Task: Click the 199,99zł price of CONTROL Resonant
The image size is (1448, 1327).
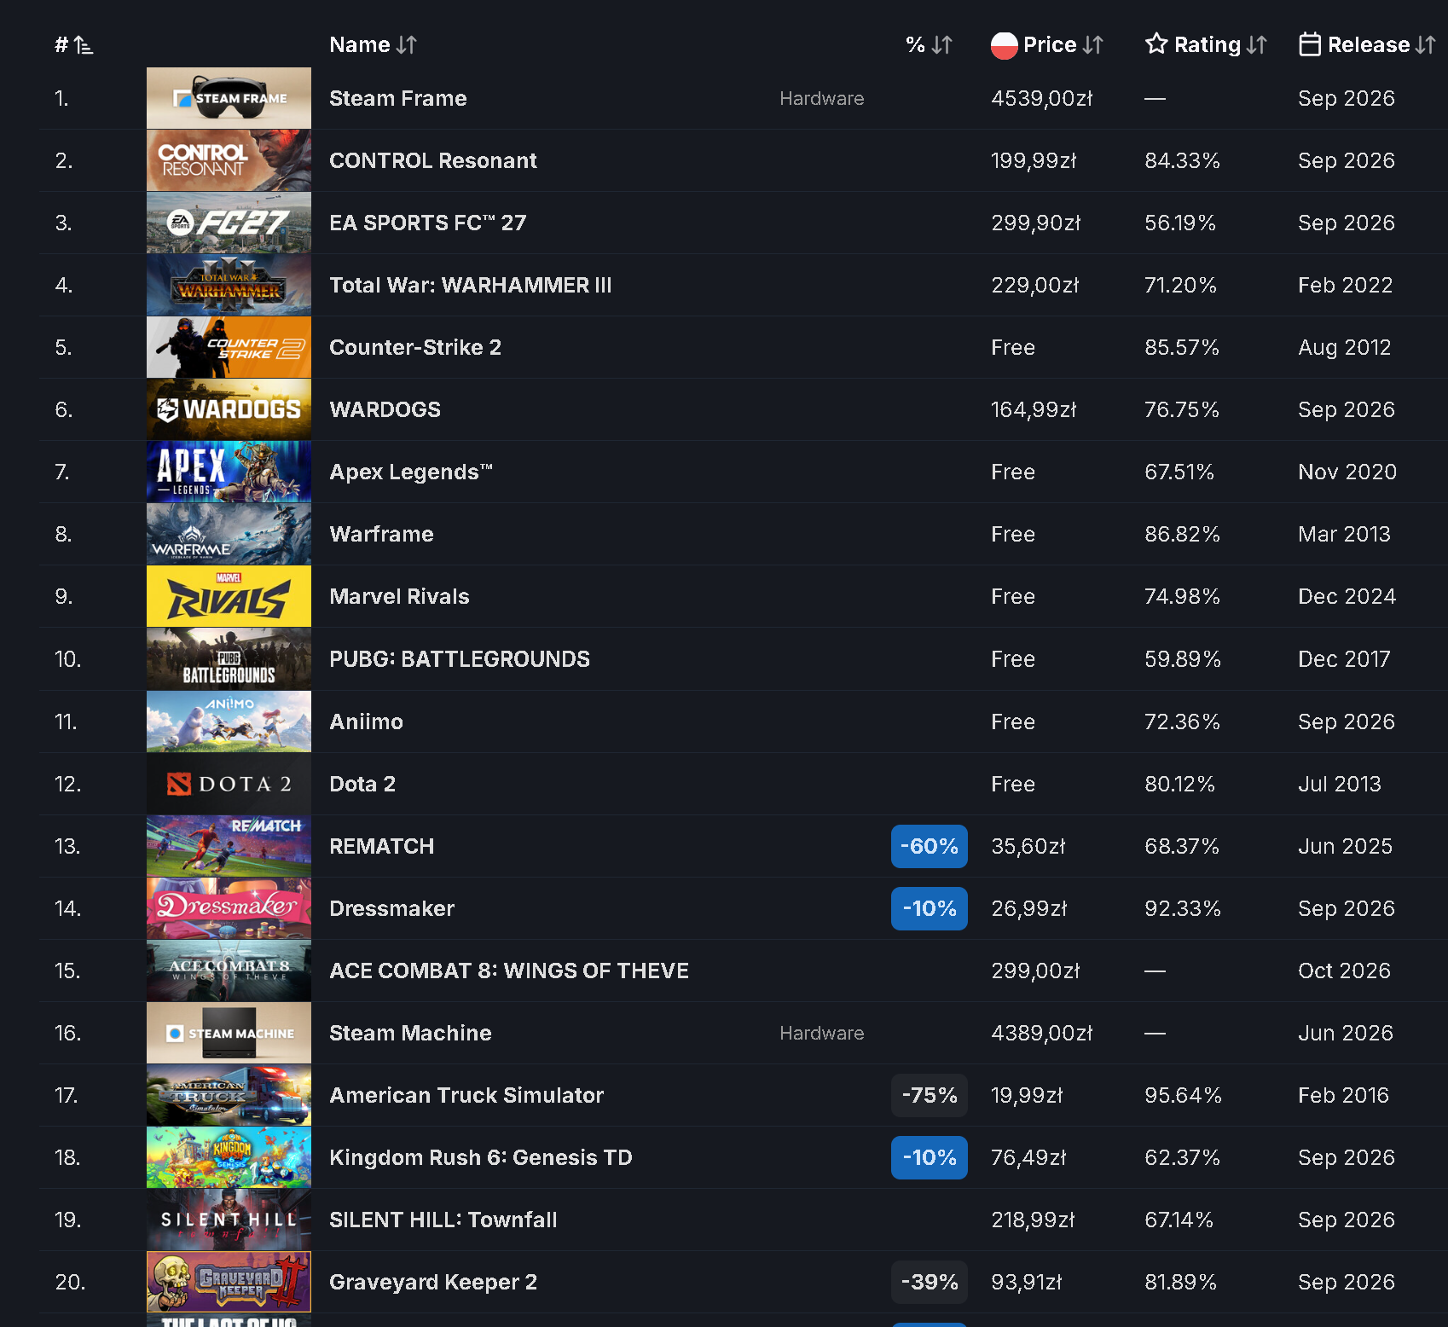Action: pyautogui.click(x=1034, y=160)
